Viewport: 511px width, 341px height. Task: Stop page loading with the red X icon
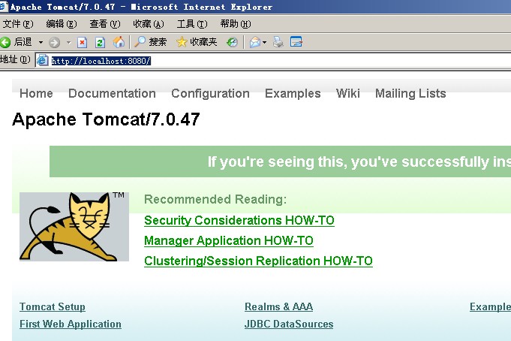(82, 42)
